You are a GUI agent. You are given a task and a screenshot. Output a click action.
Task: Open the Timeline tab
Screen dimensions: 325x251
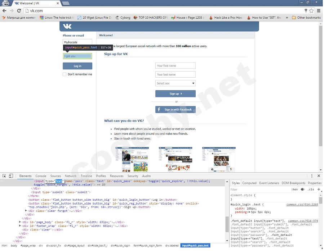(x=86, y=176)
